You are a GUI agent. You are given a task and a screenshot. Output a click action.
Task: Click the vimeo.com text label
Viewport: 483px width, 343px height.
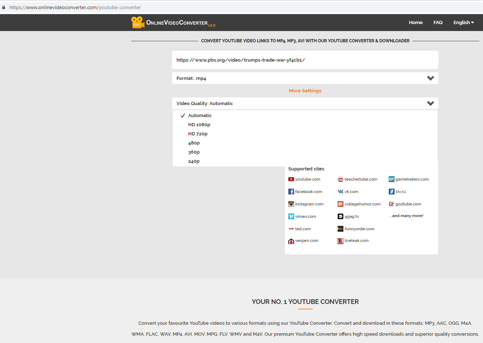[306, 216]
